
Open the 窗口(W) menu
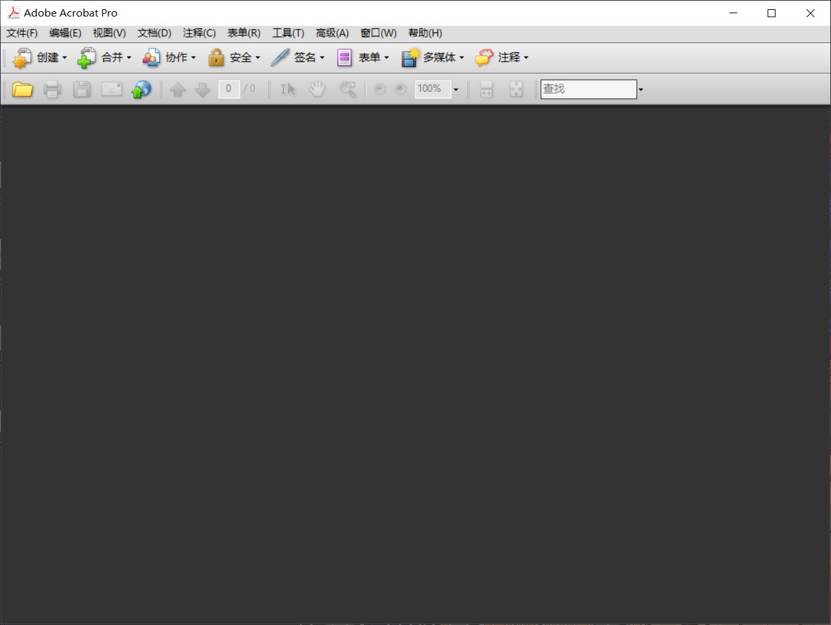(379, 33)
